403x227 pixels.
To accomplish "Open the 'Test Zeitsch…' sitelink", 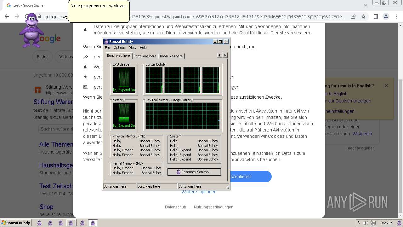I will pos(56,186).
